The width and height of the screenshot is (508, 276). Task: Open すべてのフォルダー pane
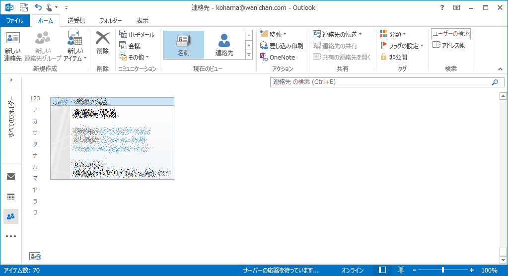(x=11, y=117)
